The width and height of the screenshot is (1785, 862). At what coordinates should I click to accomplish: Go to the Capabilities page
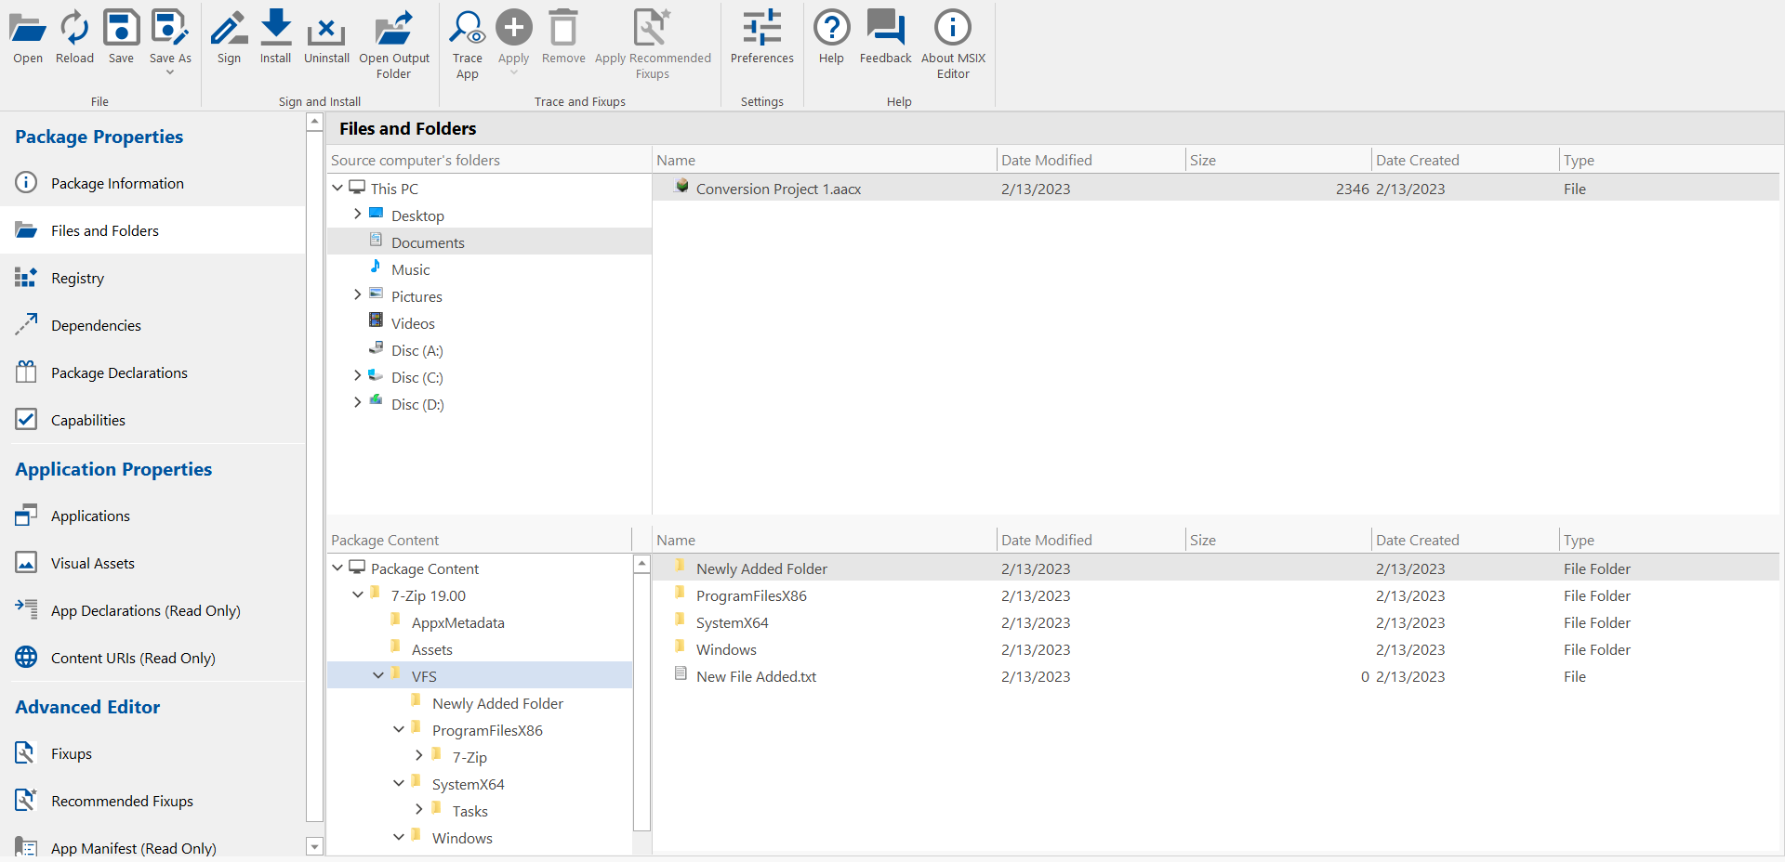pyautogui.click(x=87, y=420)
